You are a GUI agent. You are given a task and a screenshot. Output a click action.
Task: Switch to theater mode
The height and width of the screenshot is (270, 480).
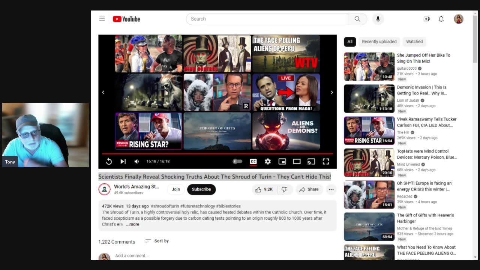[297, 161]
